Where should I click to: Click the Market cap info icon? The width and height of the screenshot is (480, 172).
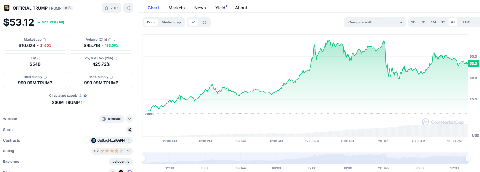point(44,40)
